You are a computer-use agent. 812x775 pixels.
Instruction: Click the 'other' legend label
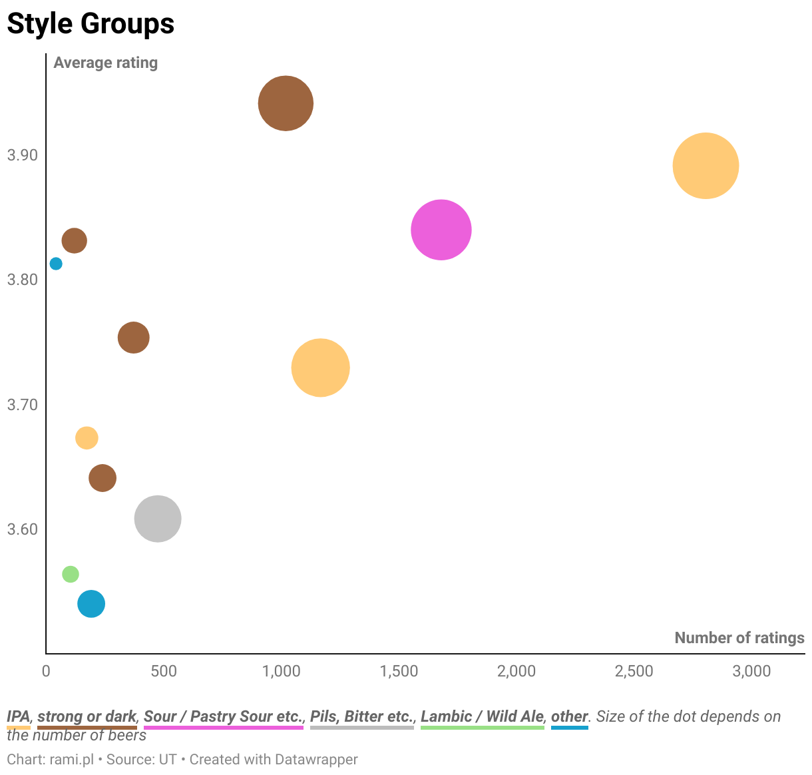[569, 716]
